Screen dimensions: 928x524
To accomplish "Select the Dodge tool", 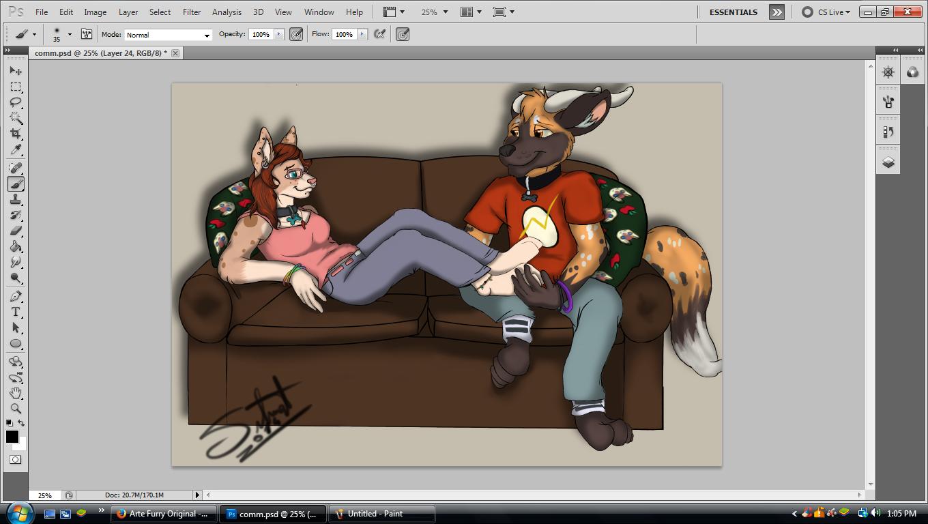I will 16,278.
